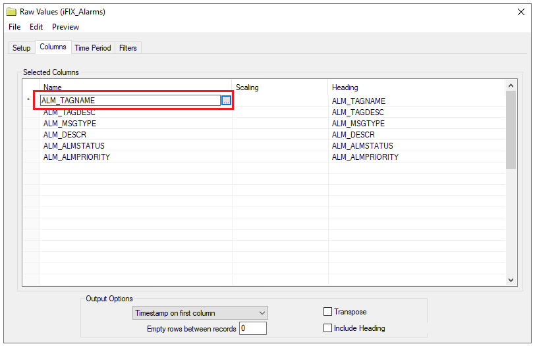Click the ALM_DESCR heading cell
Viewport: 533px width, 346px height.
coord(417,134)
